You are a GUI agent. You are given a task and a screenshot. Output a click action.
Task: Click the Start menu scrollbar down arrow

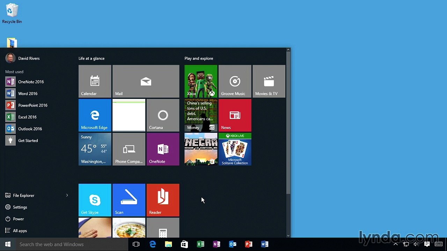[288, 236]
